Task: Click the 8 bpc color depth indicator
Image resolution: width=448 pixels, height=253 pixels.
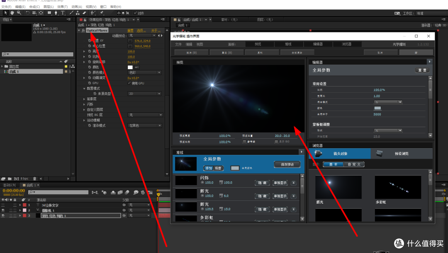Action: coord(24,178)
